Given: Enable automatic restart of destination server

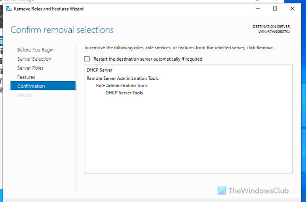Looking at the screenshot, I should click(x=87, y=59).
